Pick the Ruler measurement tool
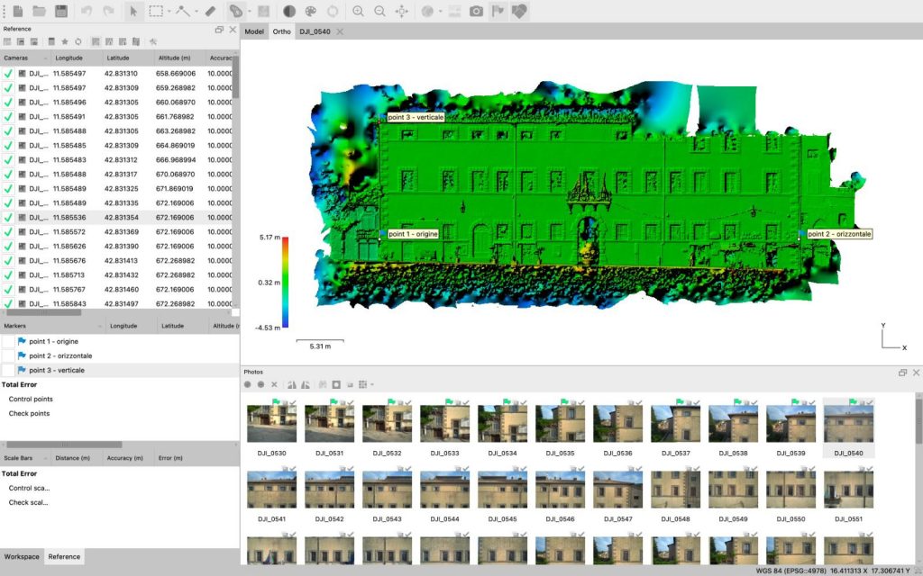The image size is (923, 576). pyautogui.click(x=210, y=11)
